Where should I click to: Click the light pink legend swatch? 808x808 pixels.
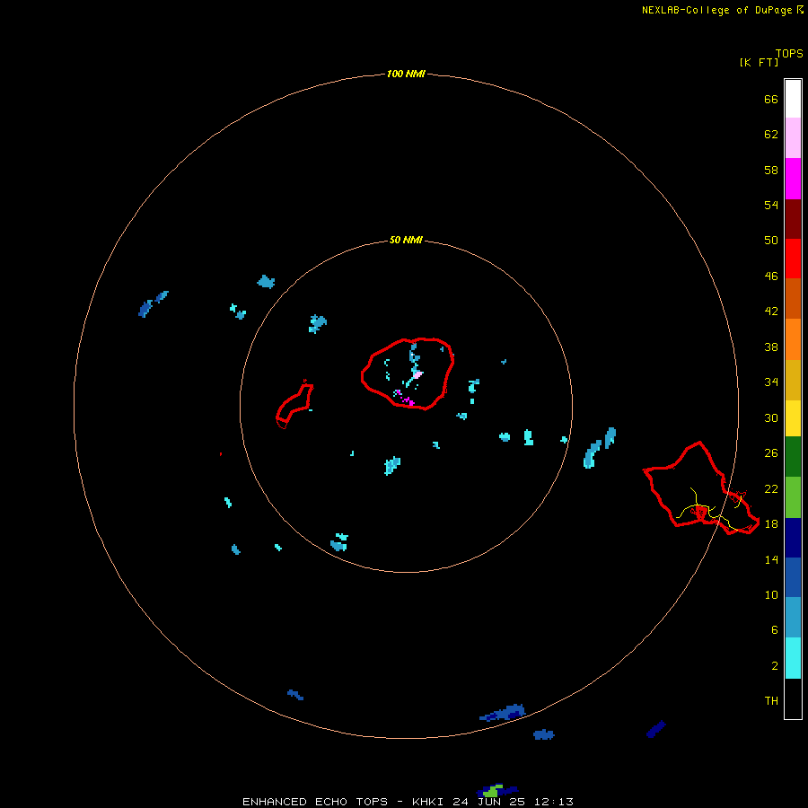pyautogui.click(x=793, y=137)
